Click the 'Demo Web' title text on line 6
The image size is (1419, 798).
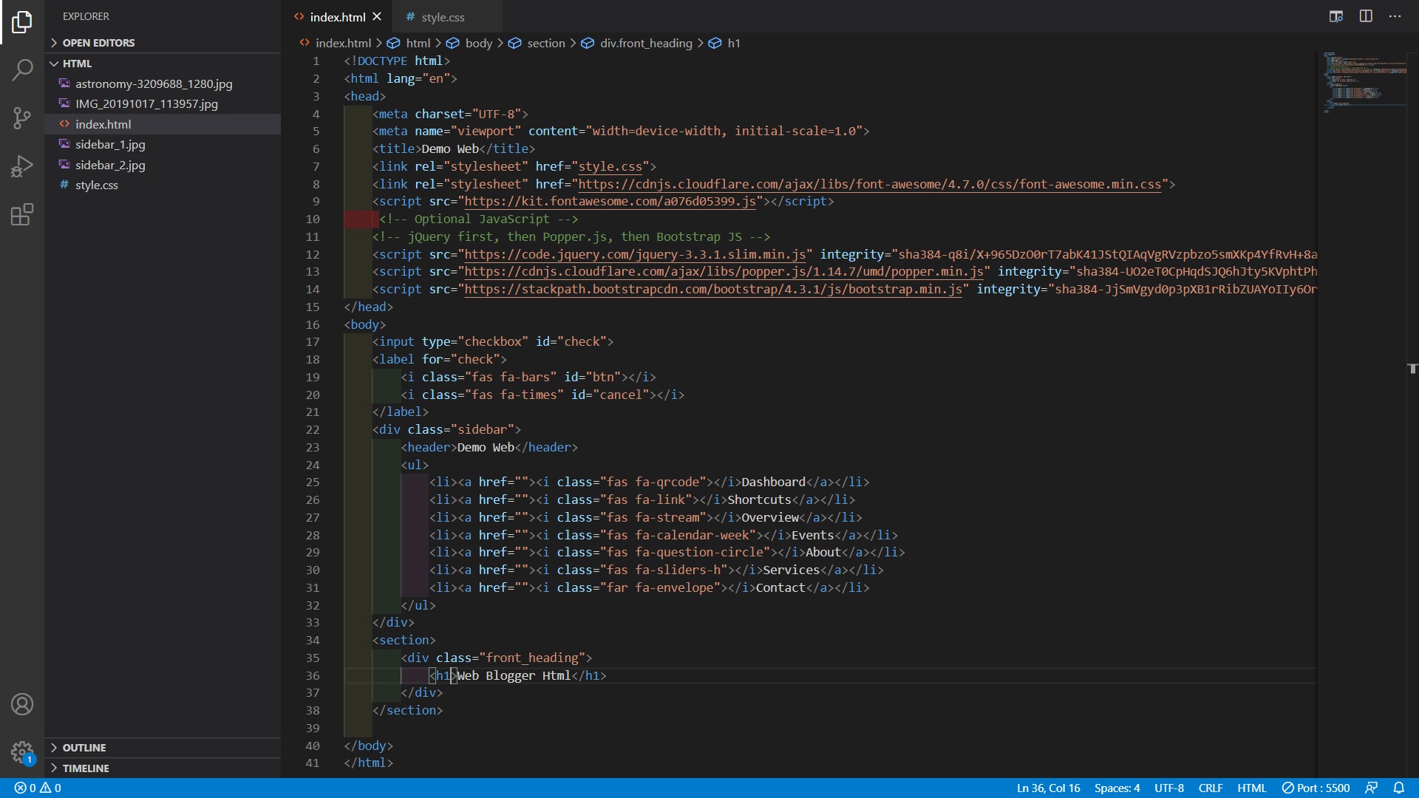(450, 149)
